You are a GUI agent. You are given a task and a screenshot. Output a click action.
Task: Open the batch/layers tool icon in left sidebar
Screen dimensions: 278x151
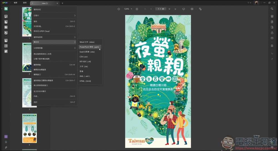[x=6, y=51]
